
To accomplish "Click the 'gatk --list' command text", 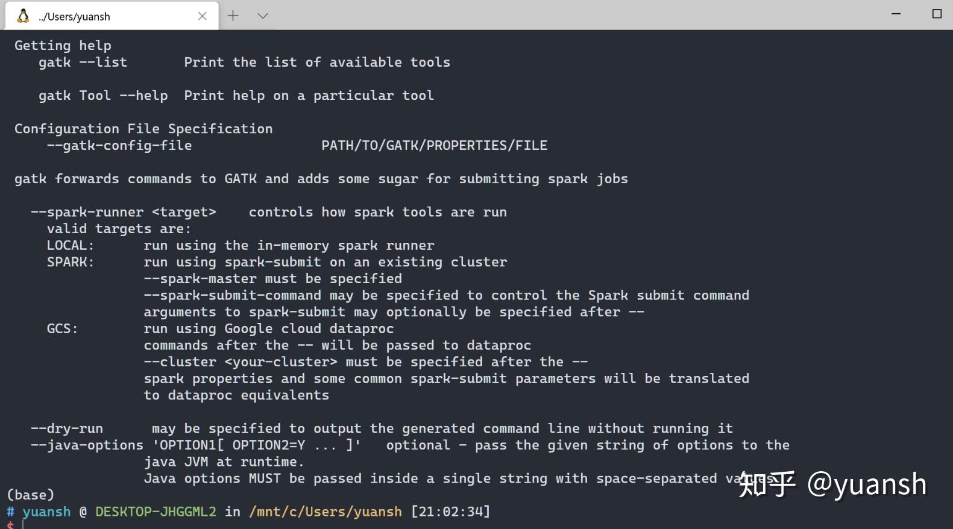I will coord(83,63).
